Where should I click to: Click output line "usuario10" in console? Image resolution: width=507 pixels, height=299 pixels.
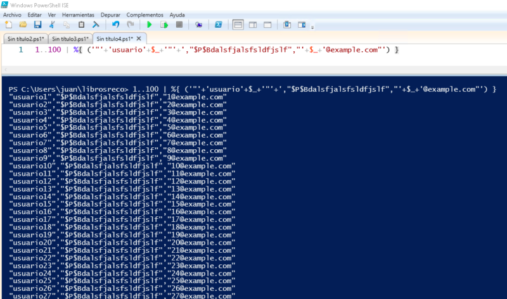coord(122,166)
